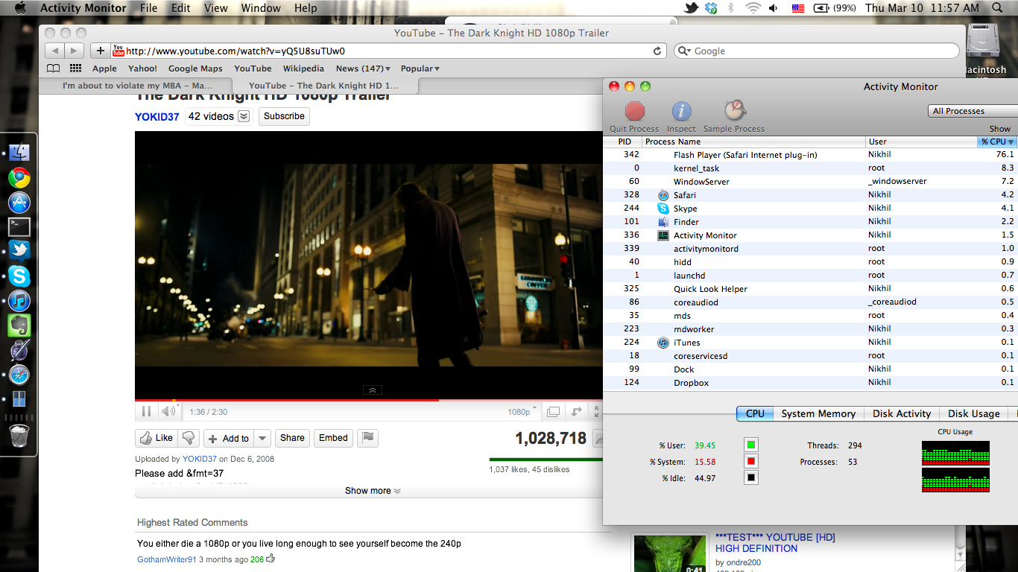Open Twitter app in the Dock
Screen dimensions: 1018x572
pyautogui.click(x=19, y=251)
